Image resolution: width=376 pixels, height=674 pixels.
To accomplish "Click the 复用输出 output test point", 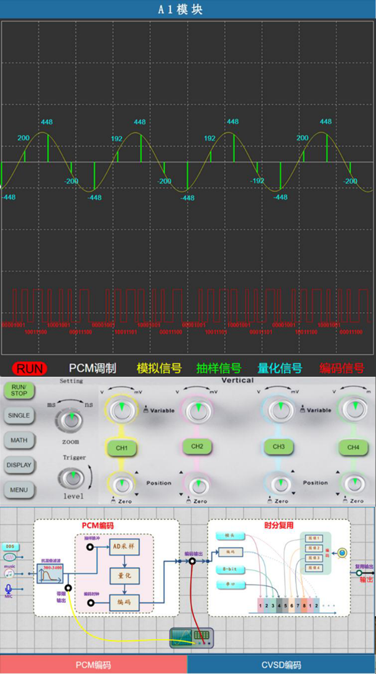I will pos(358,574).
